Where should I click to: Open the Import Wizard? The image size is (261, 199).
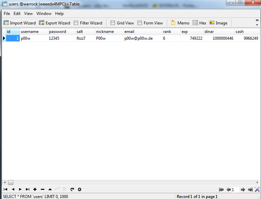pos(20,23)
